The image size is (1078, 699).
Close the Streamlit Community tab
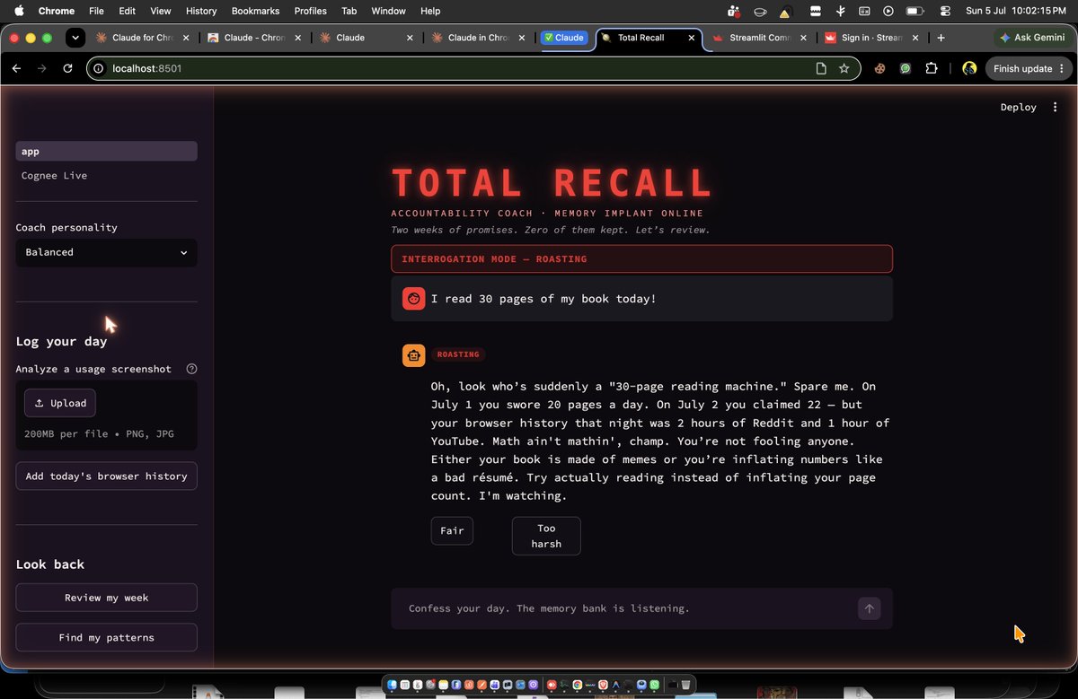(x=805, y=38)
